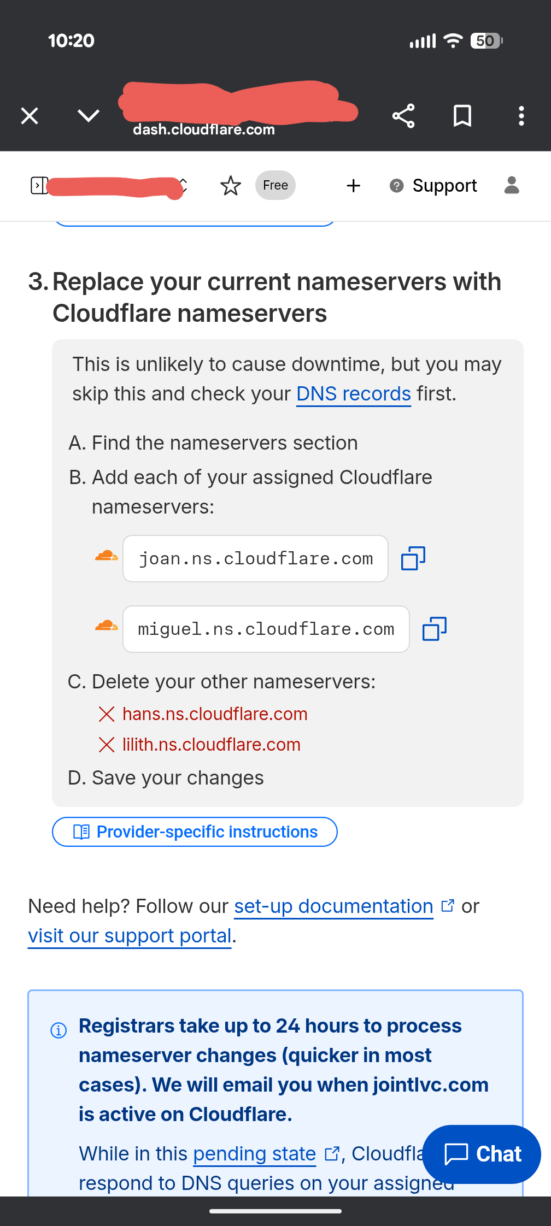This screenshot has width=551, height=1226.
Task: Expand the account sidebar panel
Action: point(37,185)
